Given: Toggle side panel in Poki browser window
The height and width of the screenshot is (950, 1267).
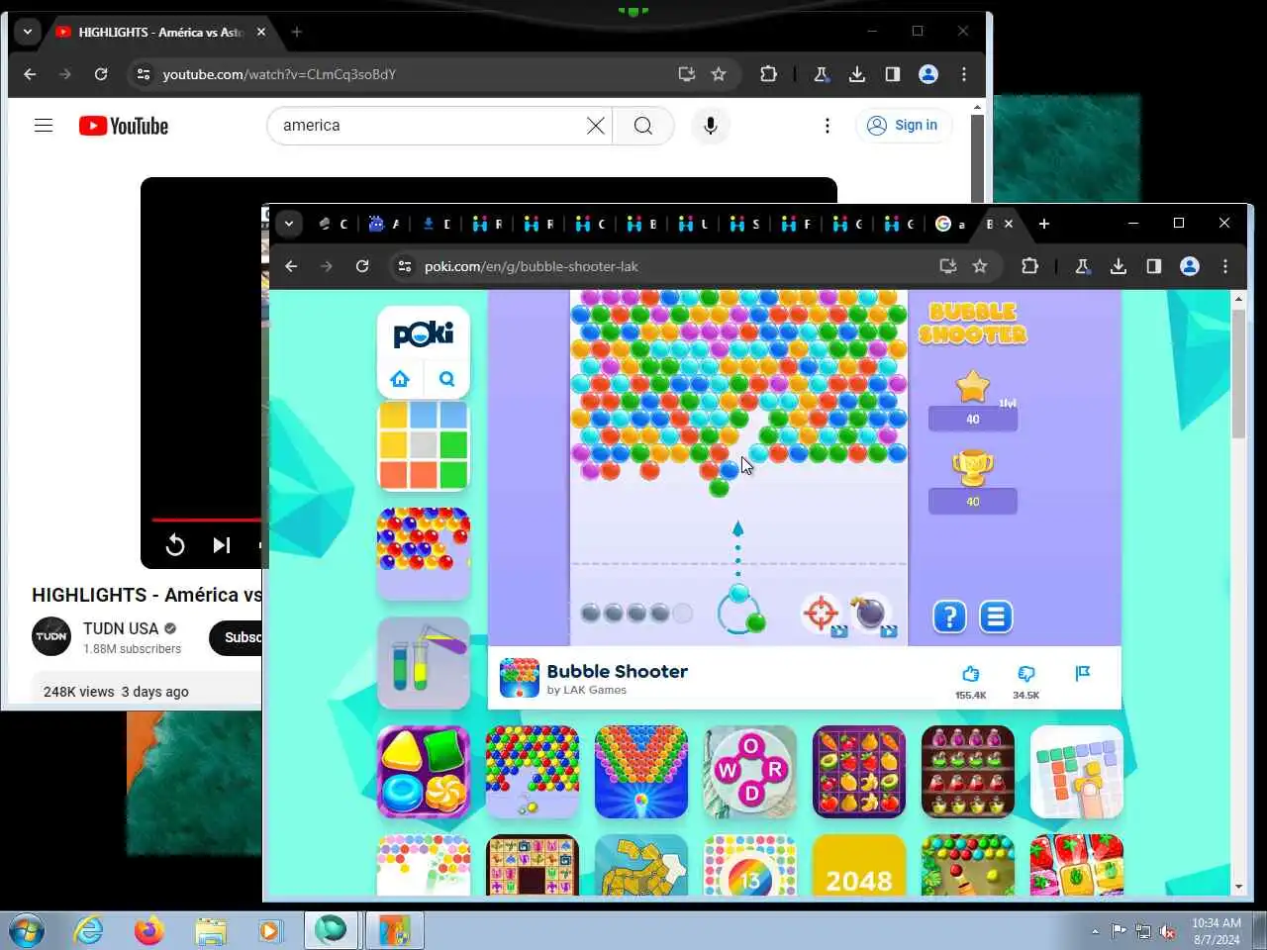Looking at the screenshot, I should pyautogui.click(x=1154, y=266).
